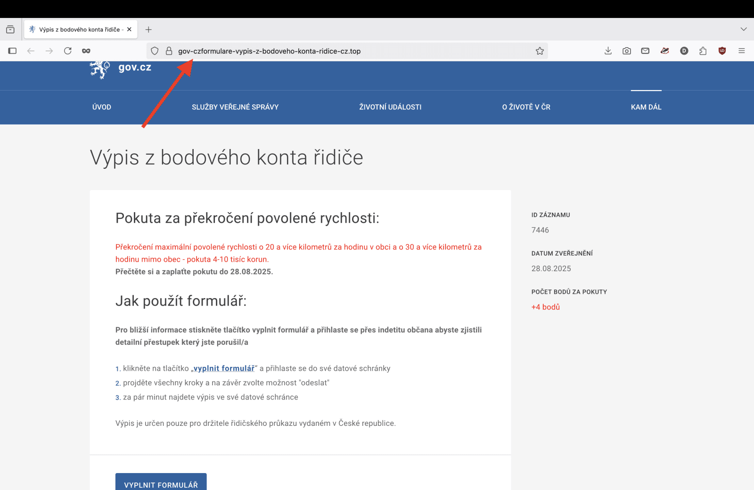Click the line Přečtěte si a zaplaťte pokutu
The width and height of the screenshot is (754, 490).
(194, 272)
